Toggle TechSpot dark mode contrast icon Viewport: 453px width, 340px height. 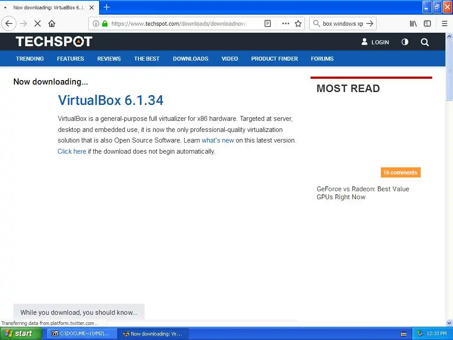(x=405, y=42)
